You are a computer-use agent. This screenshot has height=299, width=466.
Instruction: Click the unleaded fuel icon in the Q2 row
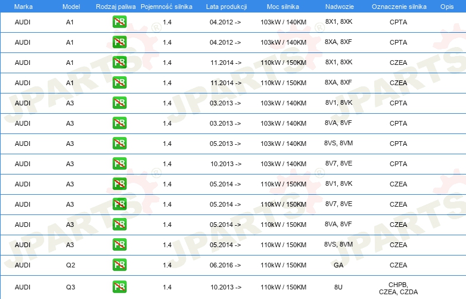coord(119,265)
